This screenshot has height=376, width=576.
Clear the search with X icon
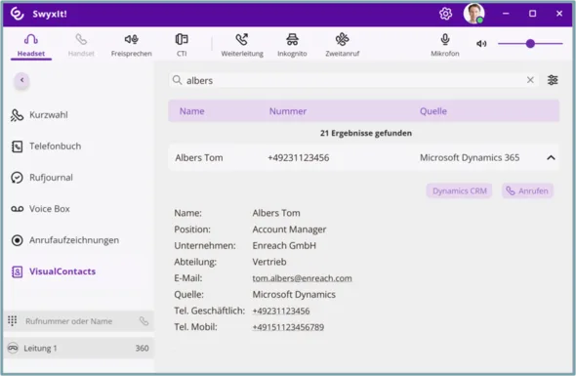[530, 80]
